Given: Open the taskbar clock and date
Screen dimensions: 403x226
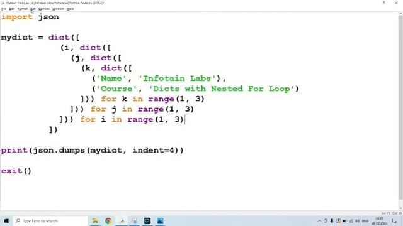Looking at the screenshot, I should (x=379, y=221).
